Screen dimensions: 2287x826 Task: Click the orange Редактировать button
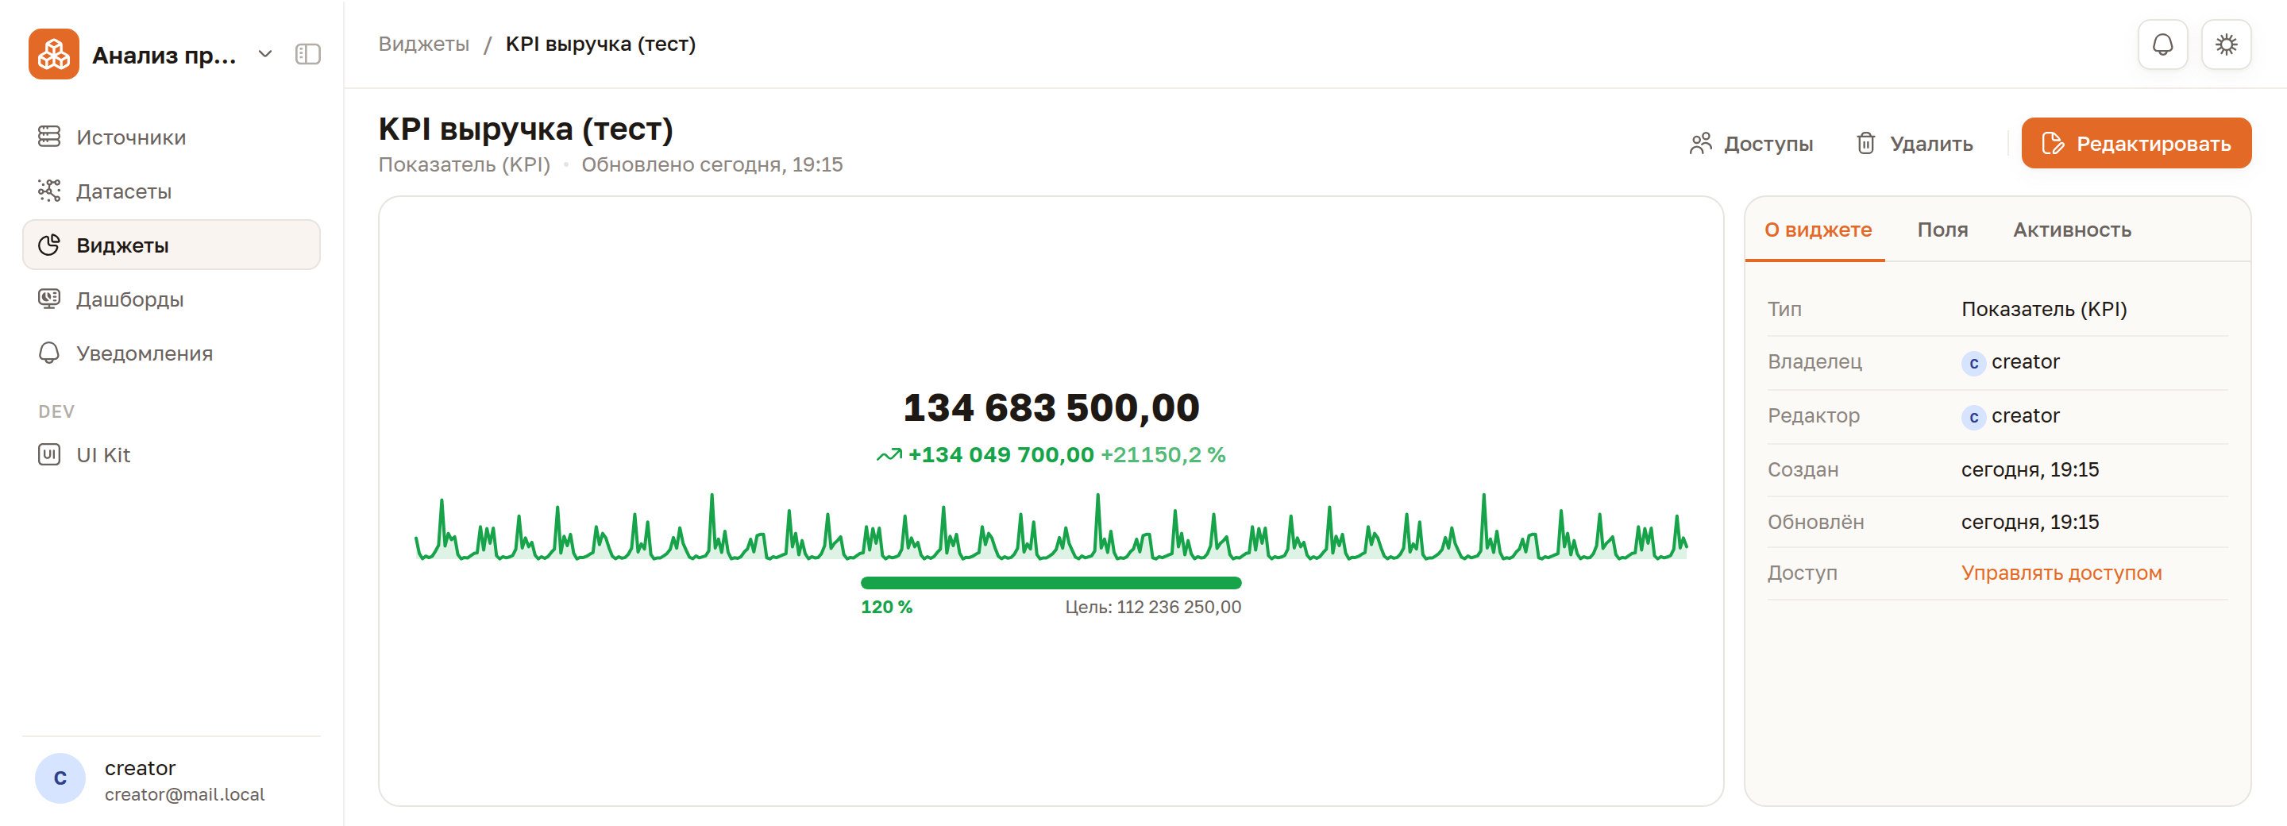[2135, 143]
